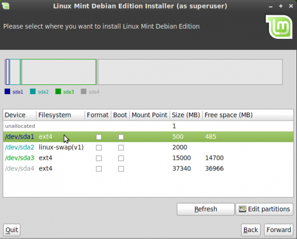Sort by the Device column header
The width and height of the screenshot is (297, 239).
tap(20, 115)
